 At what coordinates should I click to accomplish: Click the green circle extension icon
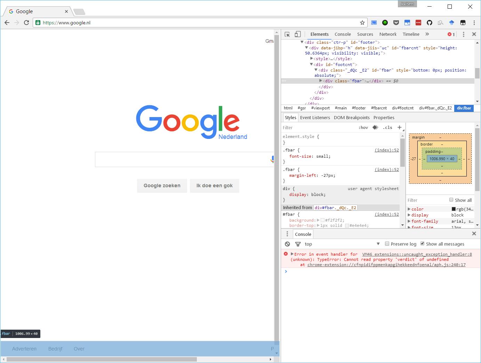pos(385,23)
